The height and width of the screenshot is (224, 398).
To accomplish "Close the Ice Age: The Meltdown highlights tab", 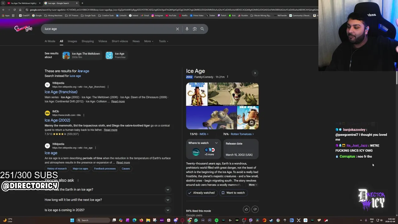I will click(x=39, y=3).
